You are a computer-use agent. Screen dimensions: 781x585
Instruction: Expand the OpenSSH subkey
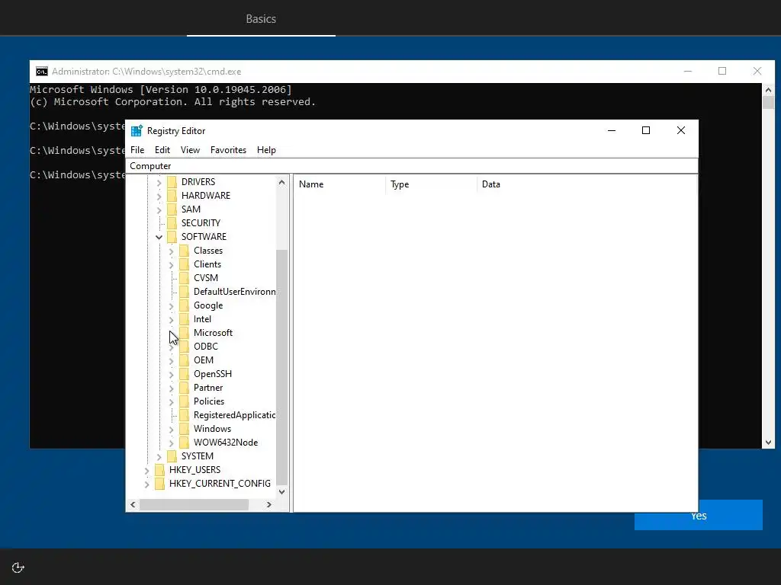pos(172,375)
